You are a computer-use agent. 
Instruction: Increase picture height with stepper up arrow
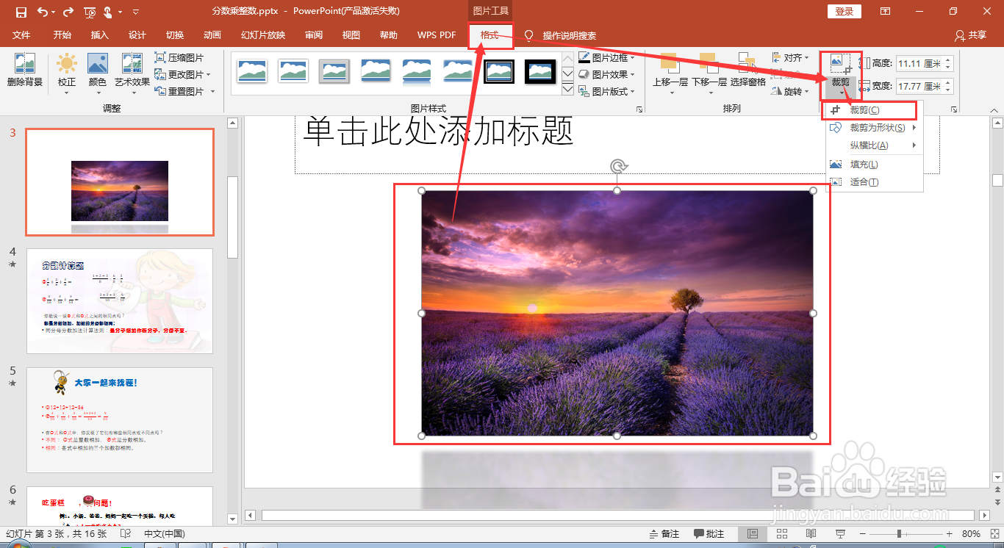click(947, 60)
